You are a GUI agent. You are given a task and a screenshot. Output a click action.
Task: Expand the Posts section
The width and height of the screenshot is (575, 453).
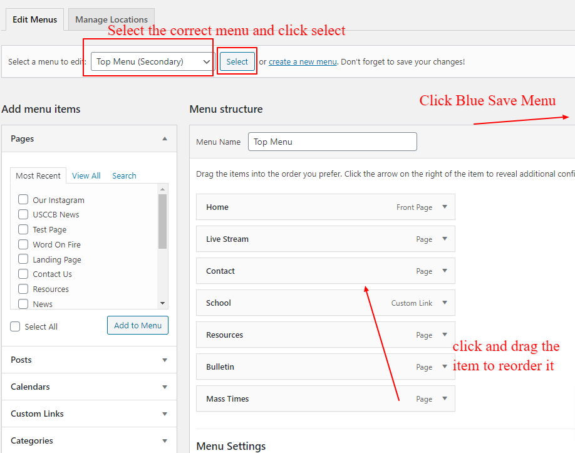point(165,360)
